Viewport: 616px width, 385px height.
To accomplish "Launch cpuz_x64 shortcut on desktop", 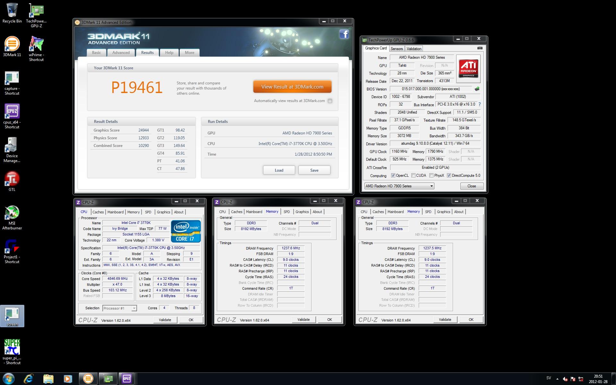I will [12, 116].
